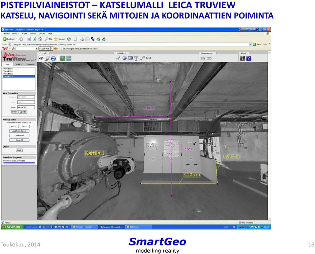Select the text 'T' markup tool
The height and width of the screenshot is (254, 315).
tap(136, 58)
